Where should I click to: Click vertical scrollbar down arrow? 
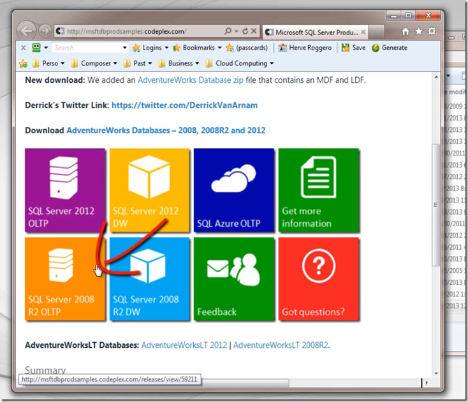click(x=436, y=373)
